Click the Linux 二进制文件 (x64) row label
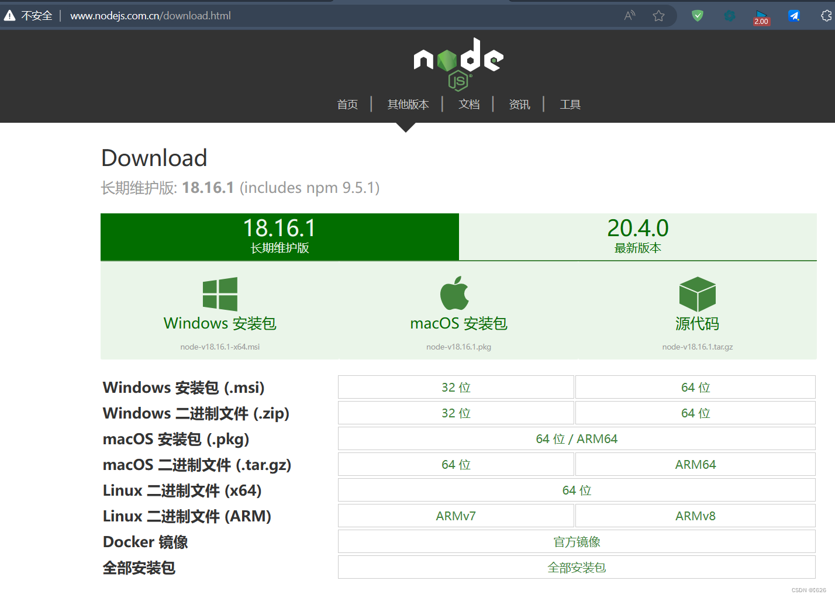835x598 pixels. coord(182,490)
